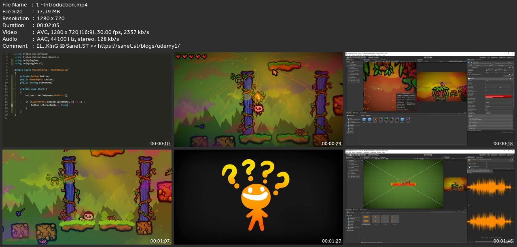Click the timestamp 00:00:48
Screen dimensions: 517x247
point(503,144)
